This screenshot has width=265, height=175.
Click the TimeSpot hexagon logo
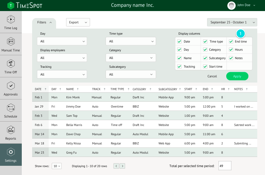pyautogui.click(x=11, y=6)
